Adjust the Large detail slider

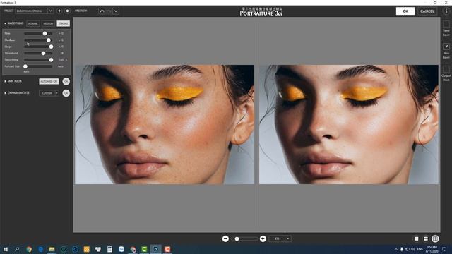click(51, 47)
